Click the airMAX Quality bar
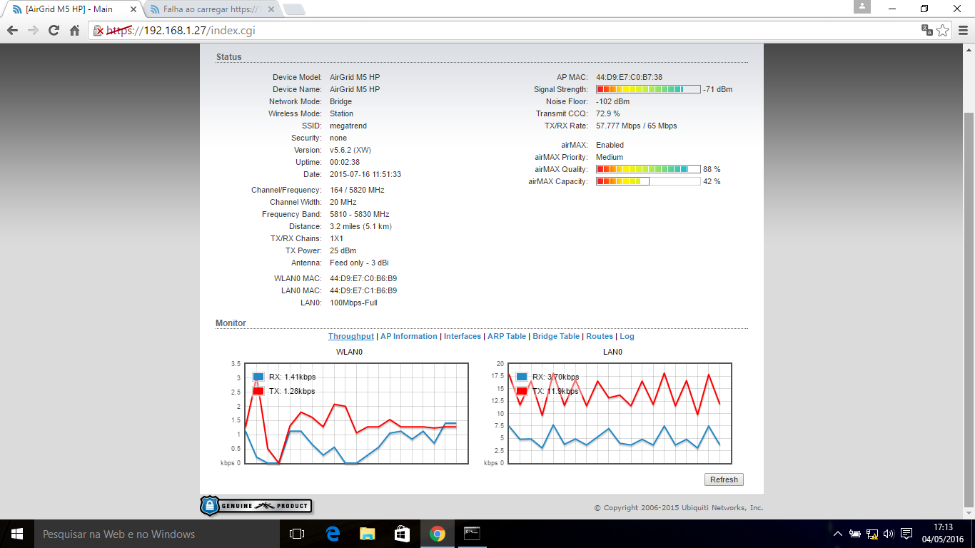The width and height of the screenshot is (975, 548). click(x=648, y=169)
